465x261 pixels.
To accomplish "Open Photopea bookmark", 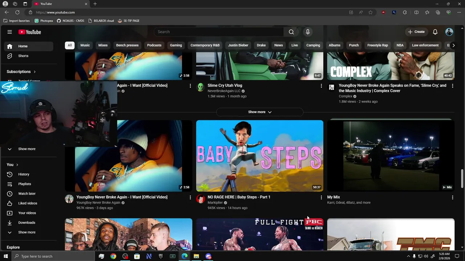I will tap(44, 21).
